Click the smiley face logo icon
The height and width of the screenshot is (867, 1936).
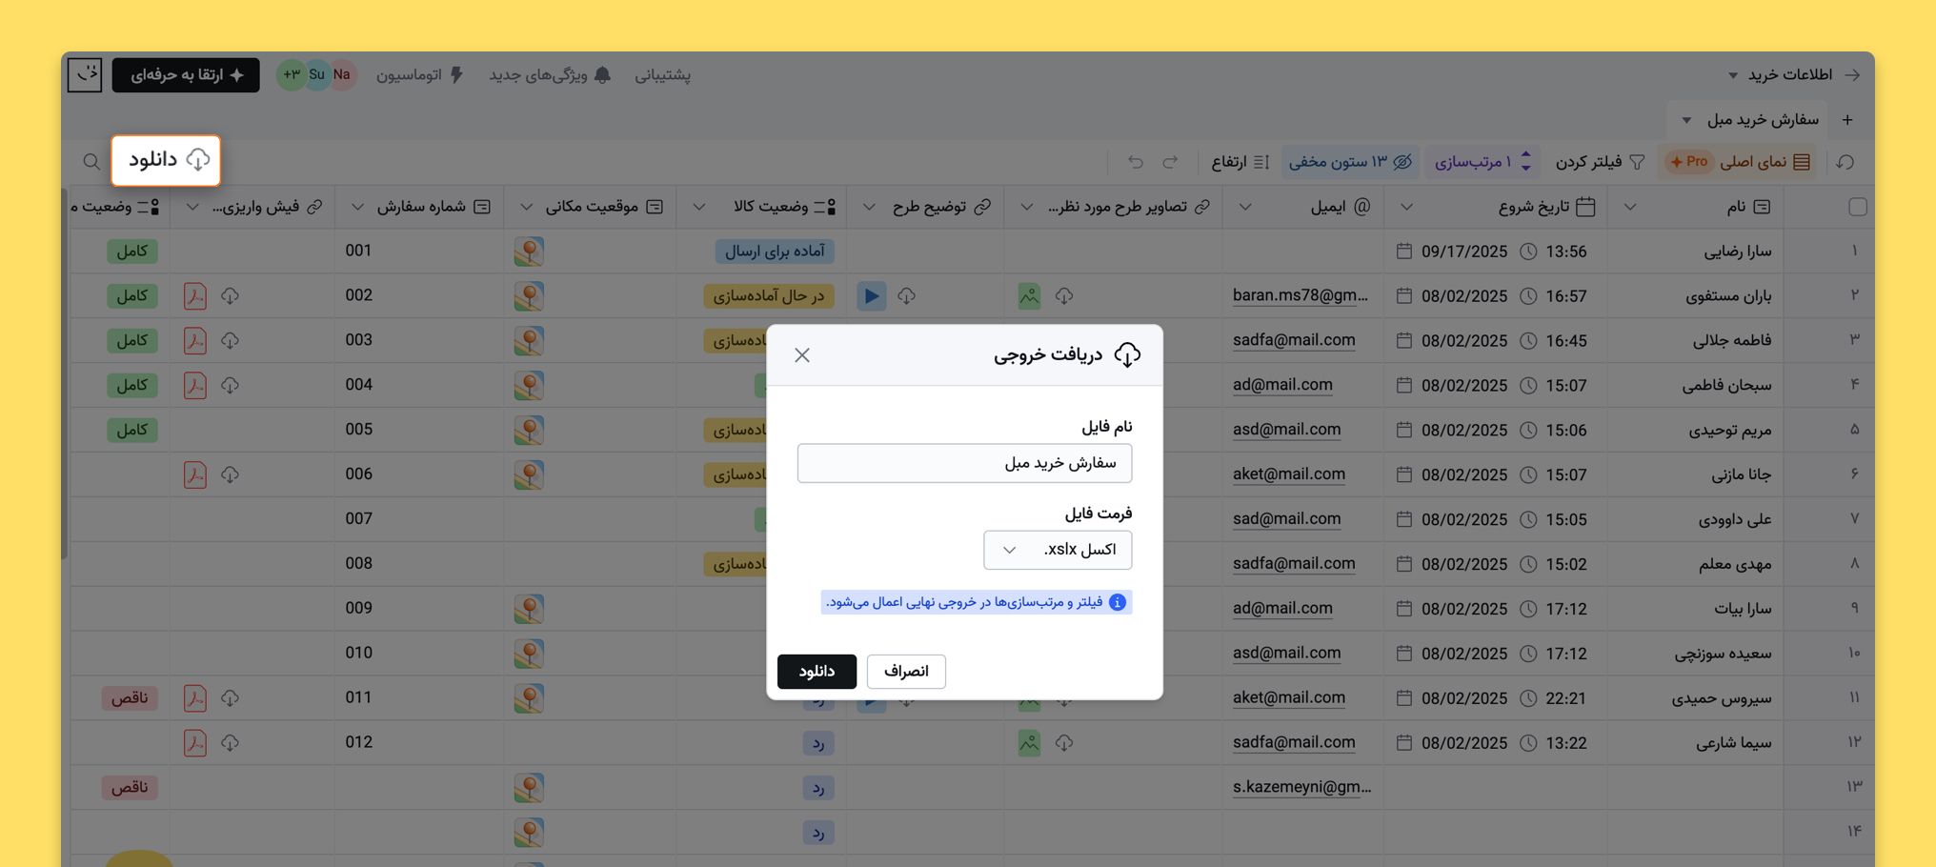pyautogui.click(x=85, y=74)
